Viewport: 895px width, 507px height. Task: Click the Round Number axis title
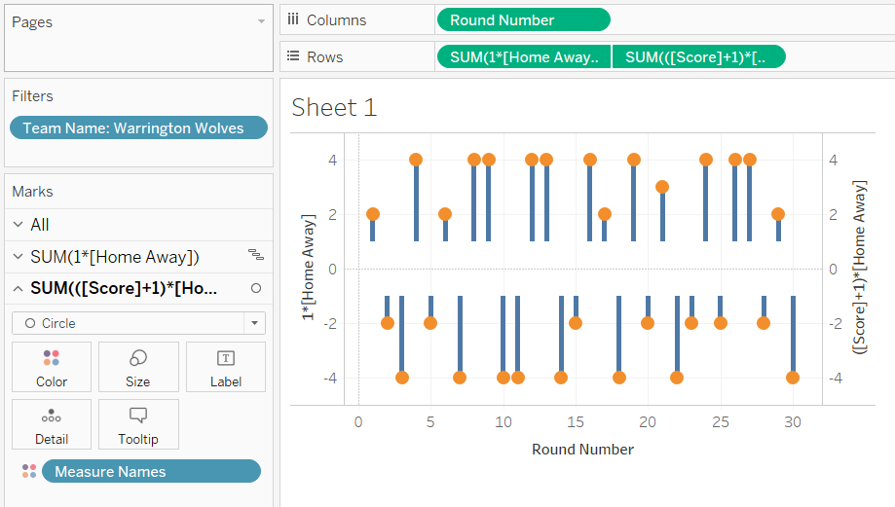pos(582,450)
